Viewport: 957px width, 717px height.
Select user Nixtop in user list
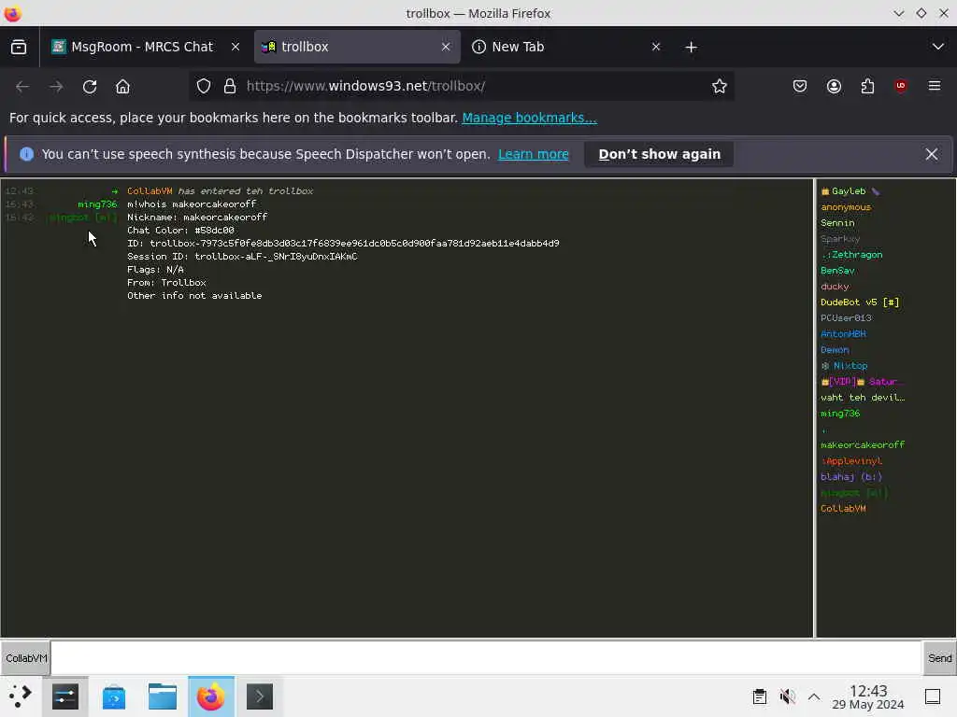click(x=844, y=366)
